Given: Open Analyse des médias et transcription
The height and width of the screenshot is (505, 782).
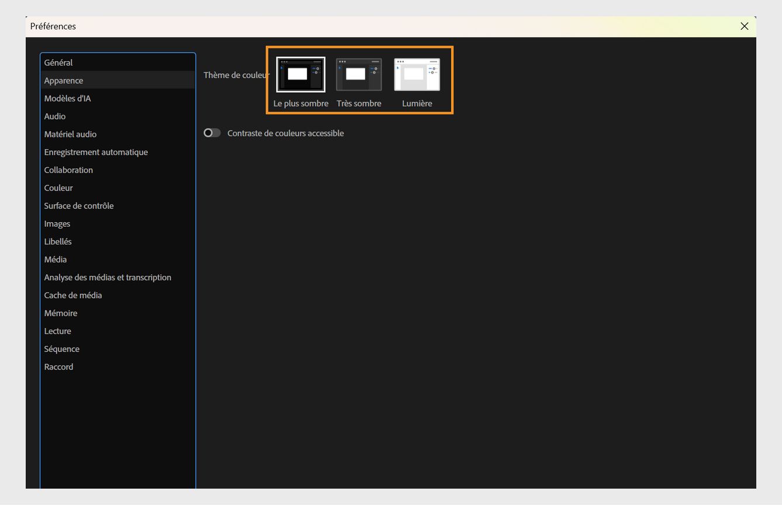Looking at the screenshot, I should 117,278.
